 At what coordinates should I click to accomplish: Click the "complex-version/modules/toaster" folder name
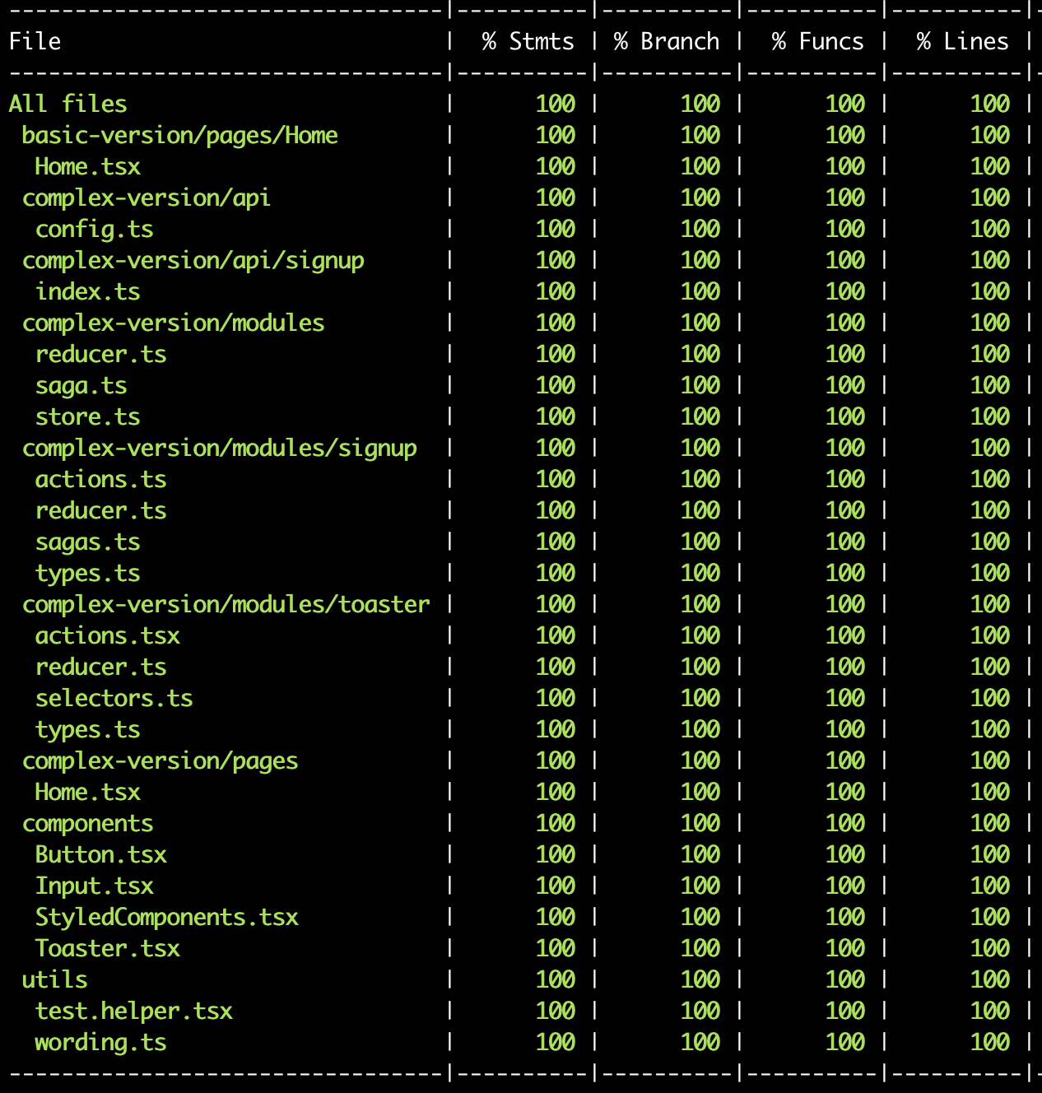coord(226,604)
